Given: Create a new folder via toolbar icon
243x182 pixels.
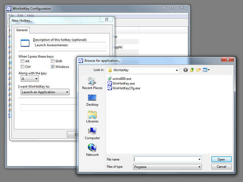Looking at the screenshot, I should click(198, 70).
